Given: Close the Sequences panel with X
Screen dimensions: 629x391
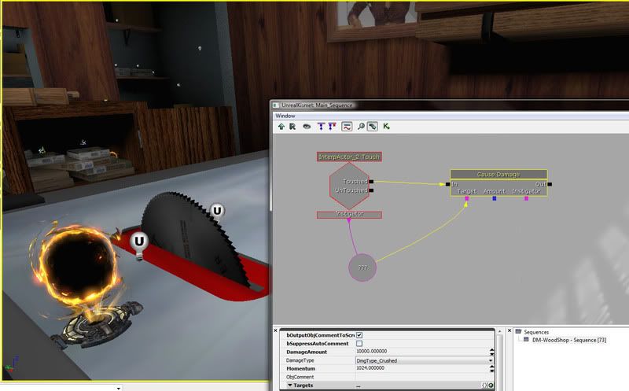Looking at the screenshot, I should pos(509,330).
